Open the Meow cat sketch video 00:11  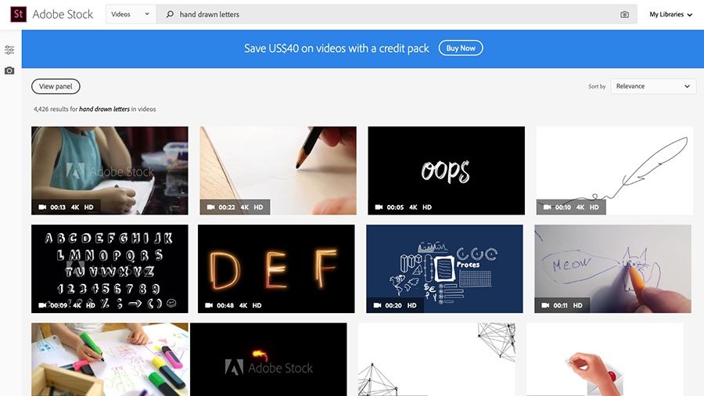(x=612, y=269)
